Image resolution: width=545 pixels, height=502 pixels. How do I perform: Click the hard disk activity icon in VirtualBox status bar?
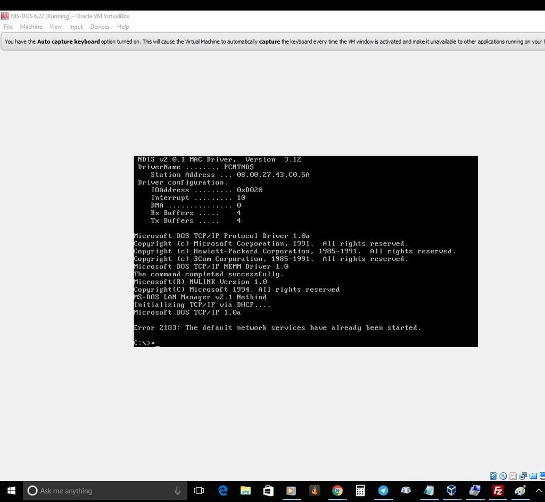(492, 475)
